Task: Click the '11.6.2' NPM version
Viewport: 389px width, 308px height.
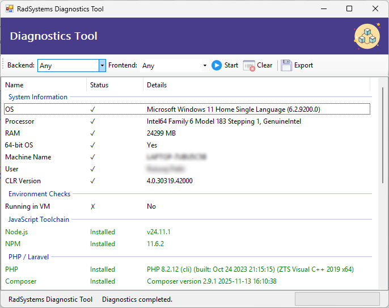Action: (x=155, y=244)
